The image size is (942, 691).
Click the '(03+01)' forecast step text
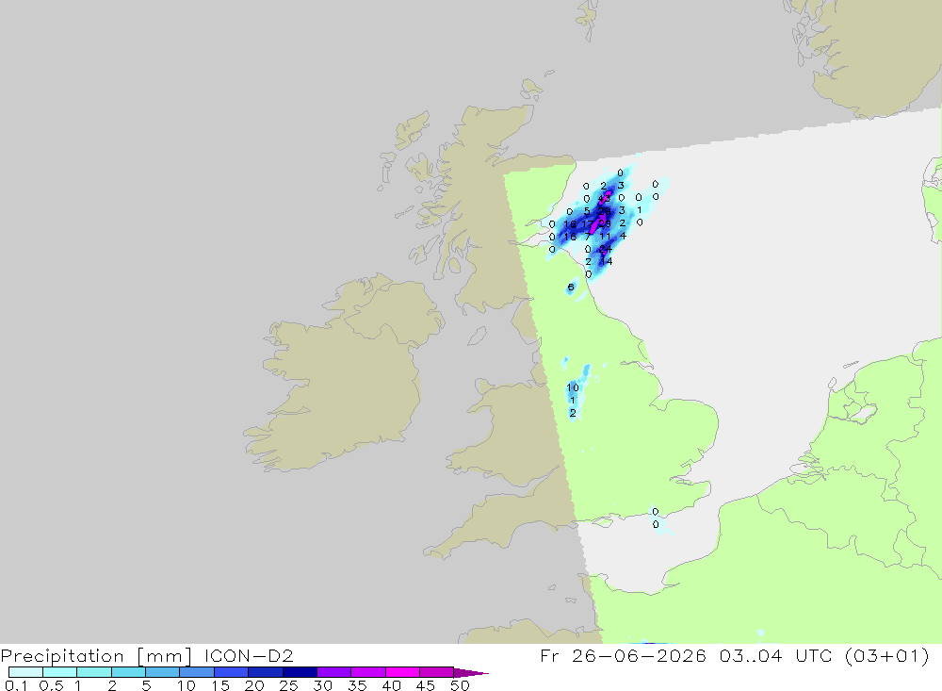coord(886,655)
